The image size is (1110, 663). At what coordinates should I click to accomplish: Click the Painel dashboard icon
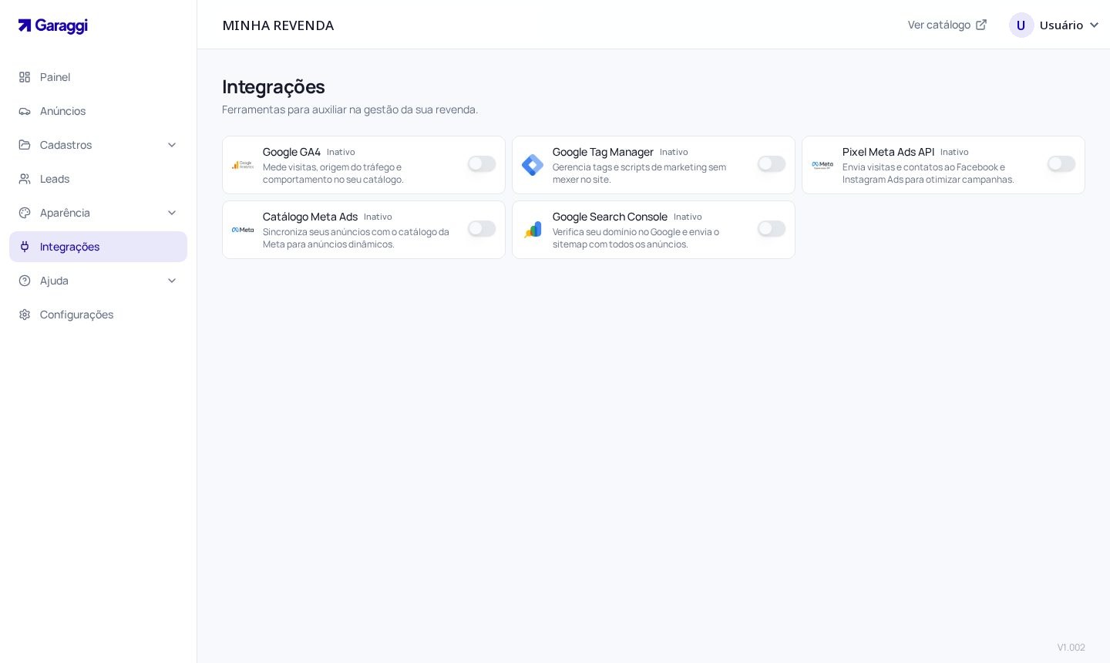[x=25, y=77]
